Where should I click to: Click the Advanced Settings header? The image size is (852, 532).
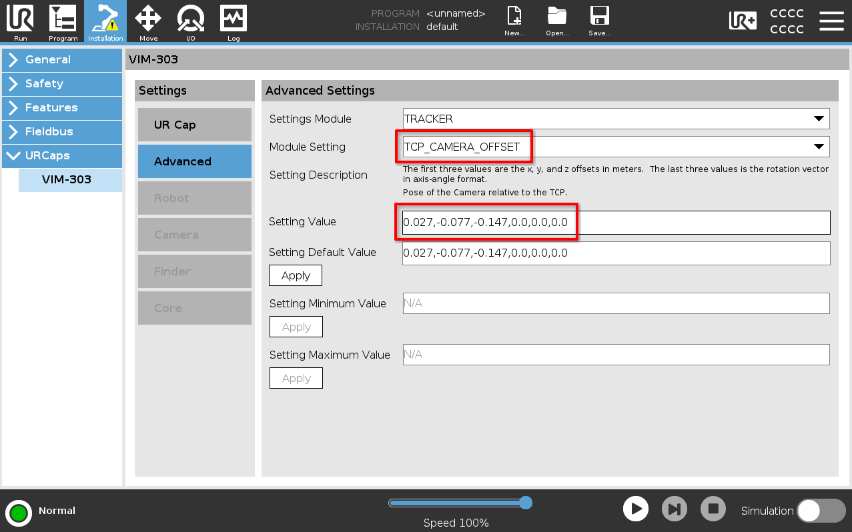[x=320, y=91]
